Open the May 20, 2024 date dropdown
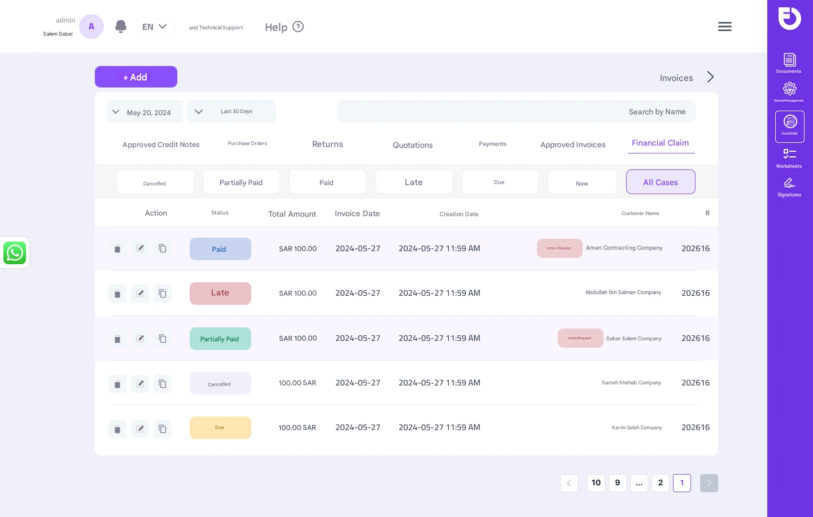 [145, 112]
